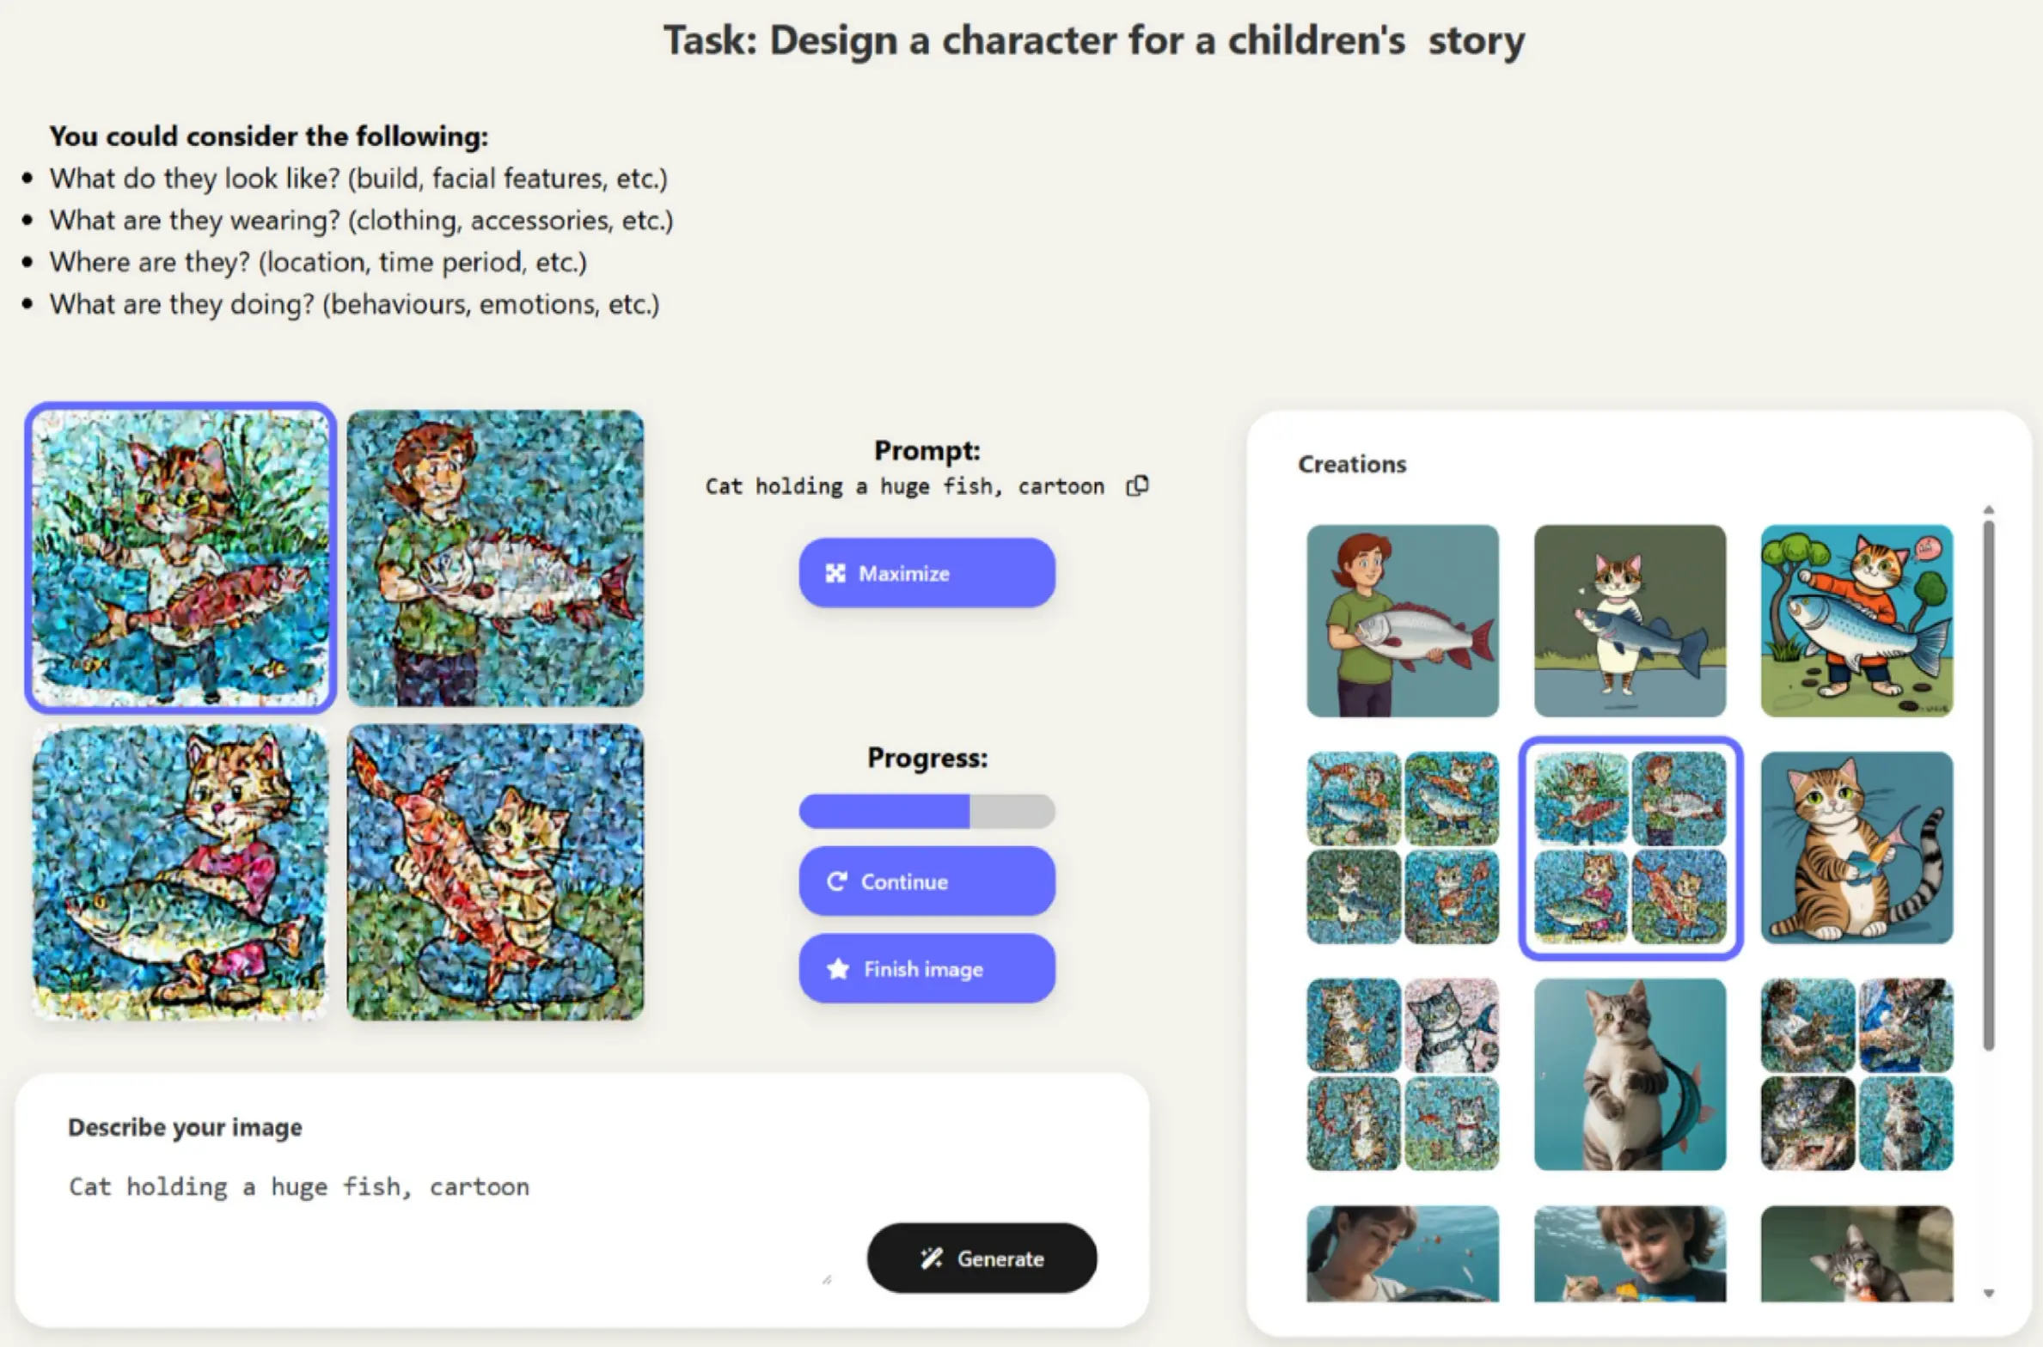Open the sitting striped tabby cat creation

tap(1856, 848)
